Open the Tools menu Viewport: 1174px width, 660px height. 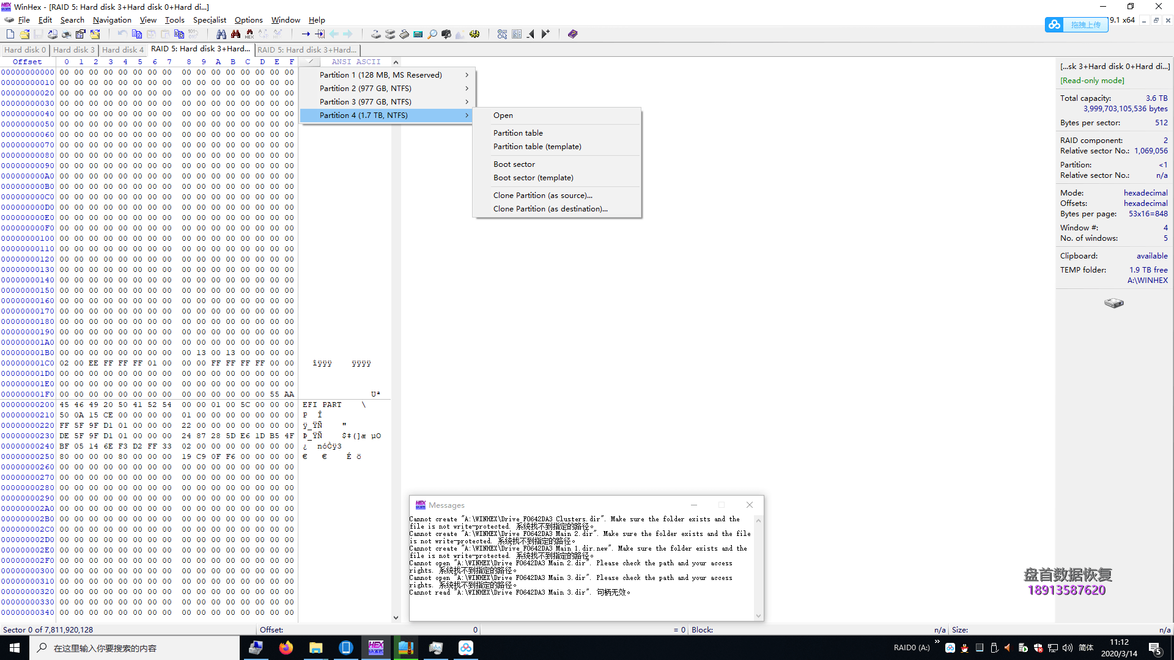point(174,20)
